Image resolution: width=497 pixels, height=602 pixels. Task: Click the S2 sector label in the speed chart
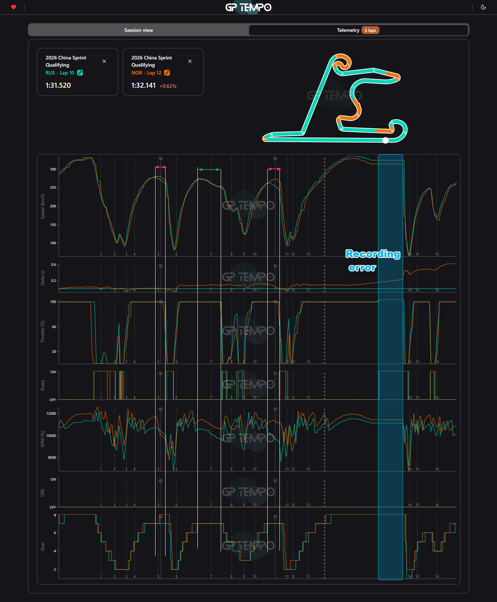tap(161, 158)
